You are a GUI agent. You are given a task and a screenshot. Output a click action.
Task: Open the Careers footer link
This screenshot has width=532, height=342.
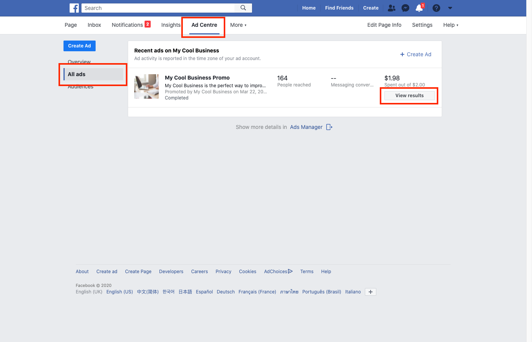click(x=200, y=272)
